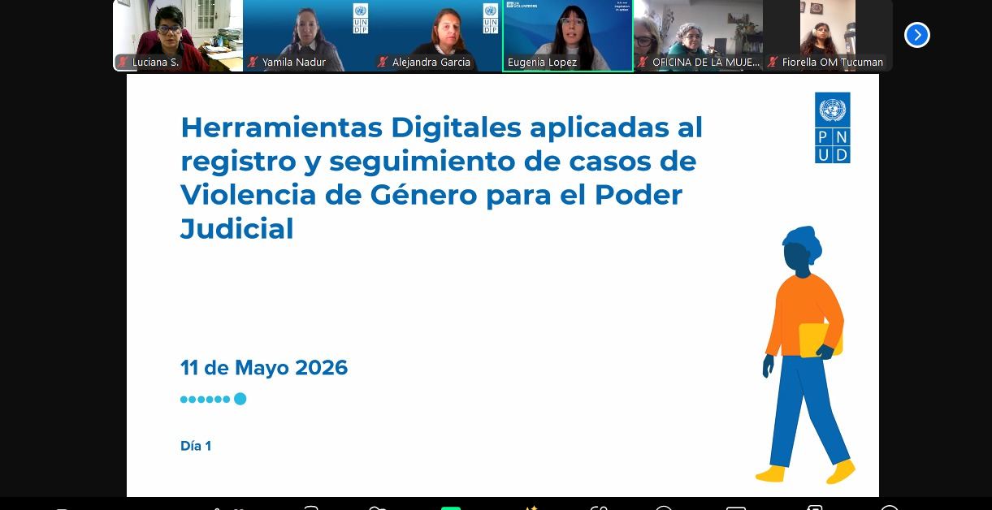This screenshot has height=510, width=992.
Task: Select Alejandra Garcia's video tile
Action: pos(438,35)
